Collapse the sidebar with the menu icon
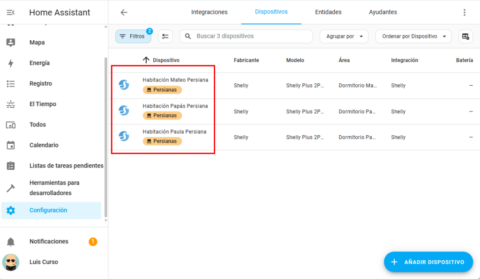This screenshot has height=279, width=480. tap(10, 12)
